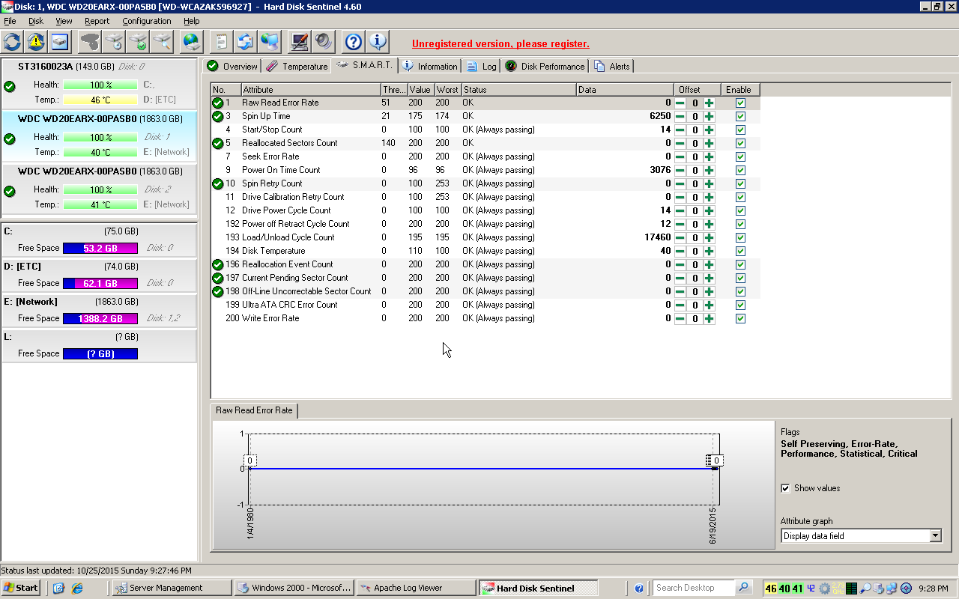Viewport: 959px width, 599px height.
Task: Edit the Disk Temperature offset field
Action: pos(695,251)
